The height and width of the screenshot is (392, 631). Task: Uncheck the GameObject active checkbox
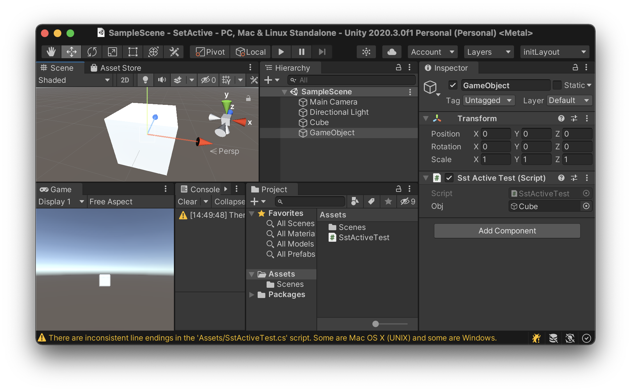coord(453,85)
